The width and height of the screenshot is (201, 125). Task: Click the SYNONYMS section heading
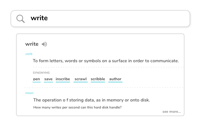(41, 73)
